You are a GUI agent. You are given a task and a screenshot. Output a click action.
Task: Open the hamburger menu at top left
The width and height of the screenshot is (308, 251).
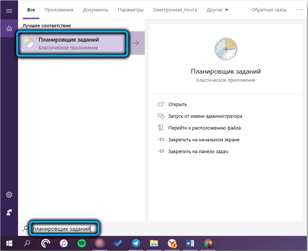9,11
